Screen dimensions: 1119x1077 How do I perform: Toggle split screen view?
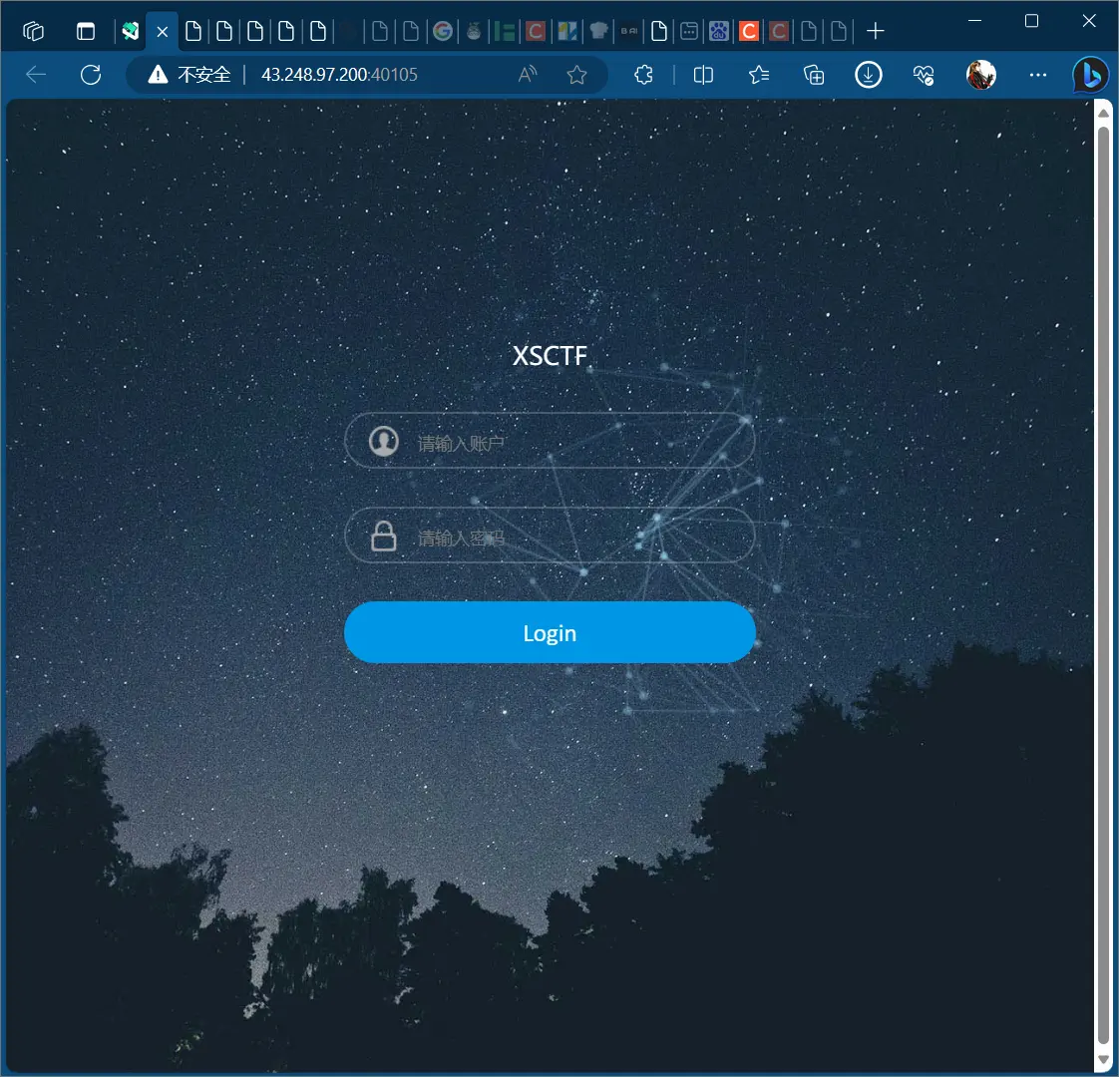[703, 75]
